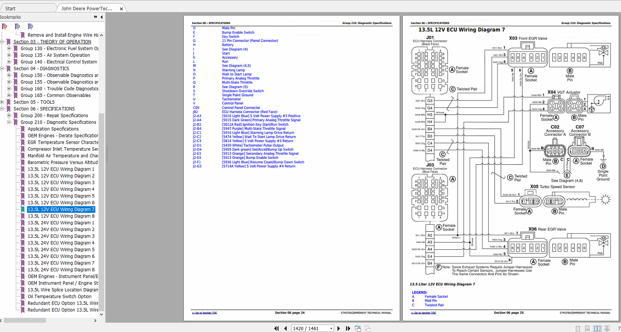Click the go-to bookmark arrow icon
621x332 pixels.
(x=30, y=26)
